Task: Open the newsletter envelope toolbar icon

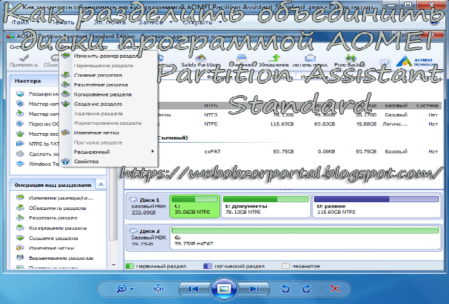Action: pos(310,58)
